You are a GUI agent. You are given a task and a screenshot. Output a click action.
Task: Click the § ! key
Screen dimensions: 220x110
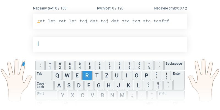(x=158, y=85)
